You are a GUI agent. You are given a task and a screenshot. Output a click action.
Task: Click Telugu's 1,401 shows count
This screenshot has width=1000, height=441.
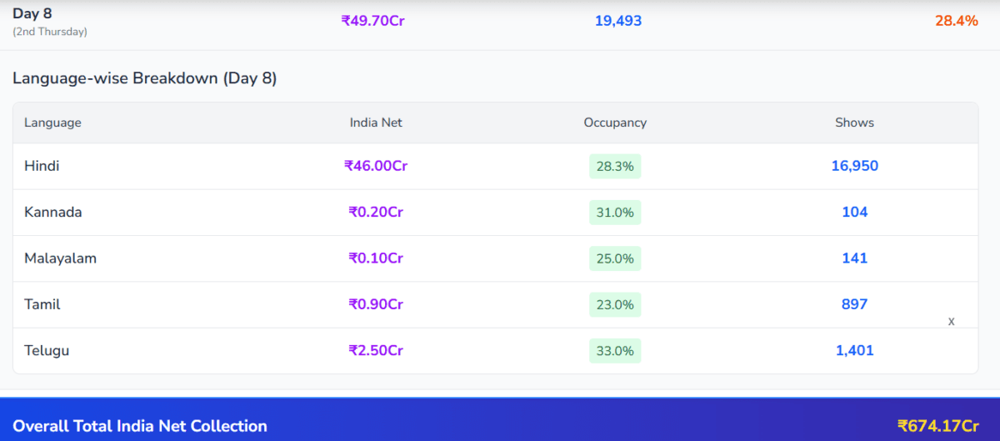coord(854,351)
